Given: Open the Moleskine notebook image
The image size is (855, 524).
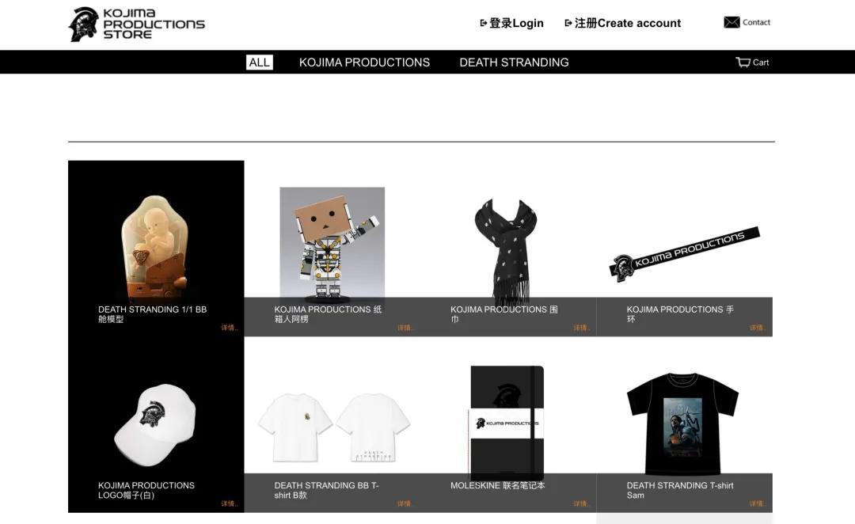Looking at the screenshot, I should pos(507,423).
